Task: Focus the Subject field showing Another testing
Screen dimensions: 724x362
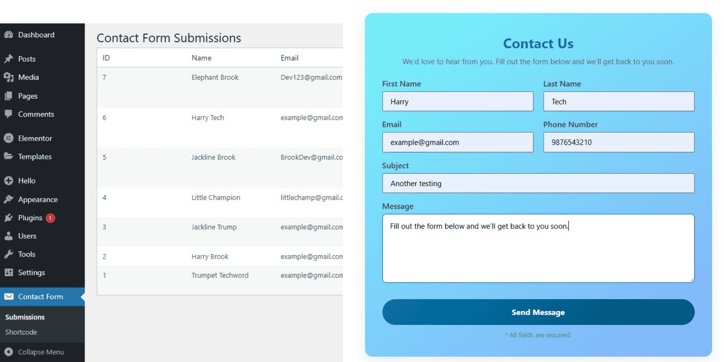Action: pyautogui.click(x=538, y=183)
